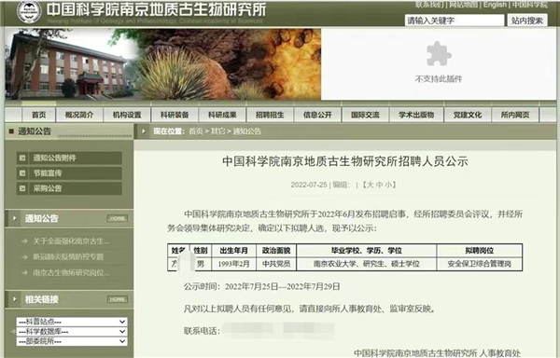The image size is (560, 358).
Task: Click the icon beside 通知公告附件
Action: click(22, 158)
